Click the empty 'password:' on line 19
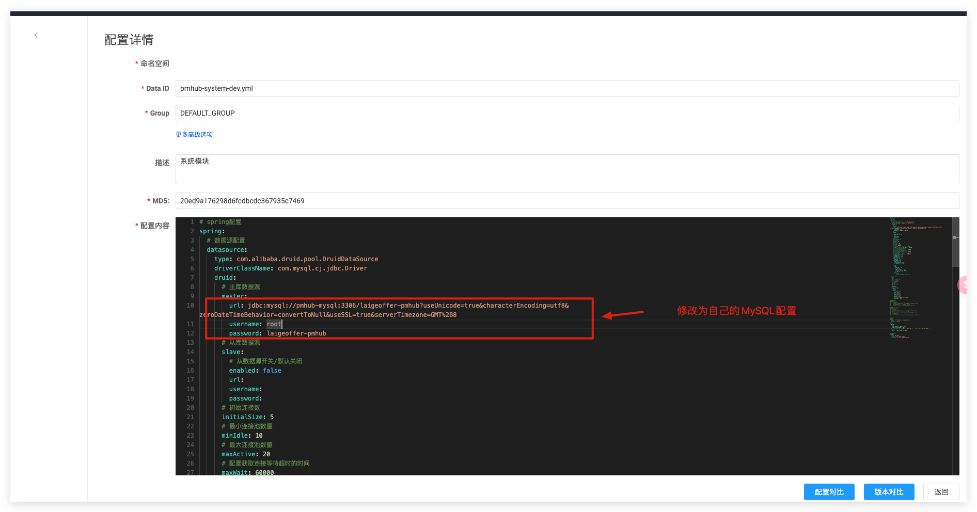This screenshot has width=977, height=512. 246,398
